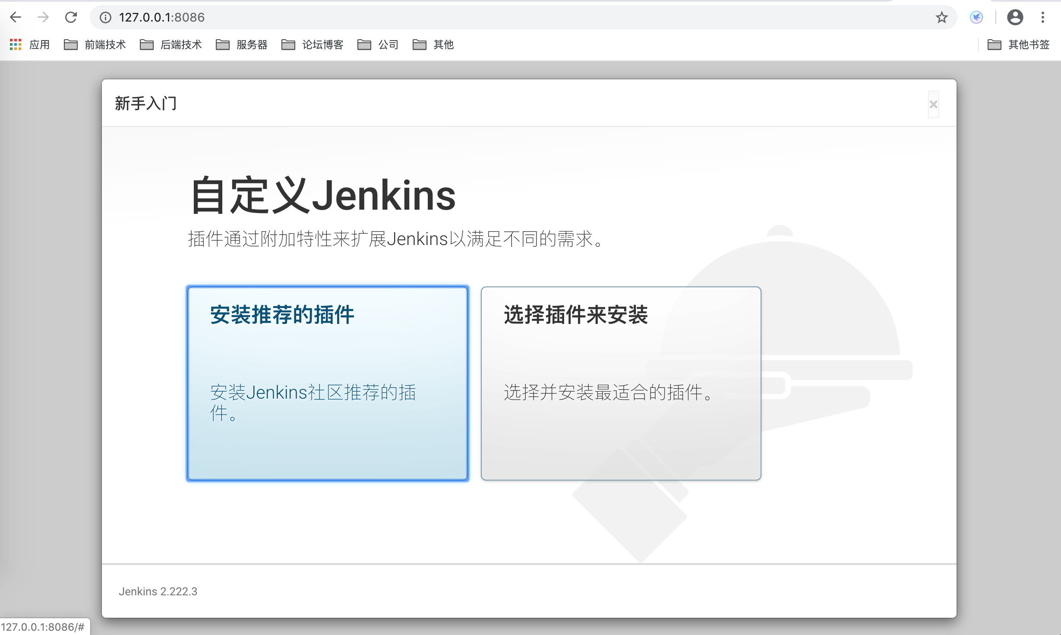Click the 插件通过附加特性来扩展Jenkins description text
1061x635 pixels.
(x=396, y=239)
